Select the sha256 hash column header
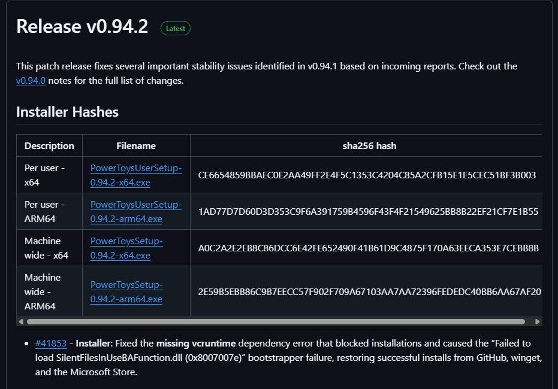 pos(369,146)
